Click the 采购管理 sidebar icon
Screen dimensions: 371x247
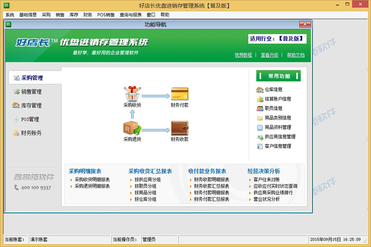click(x=16, y=78)
